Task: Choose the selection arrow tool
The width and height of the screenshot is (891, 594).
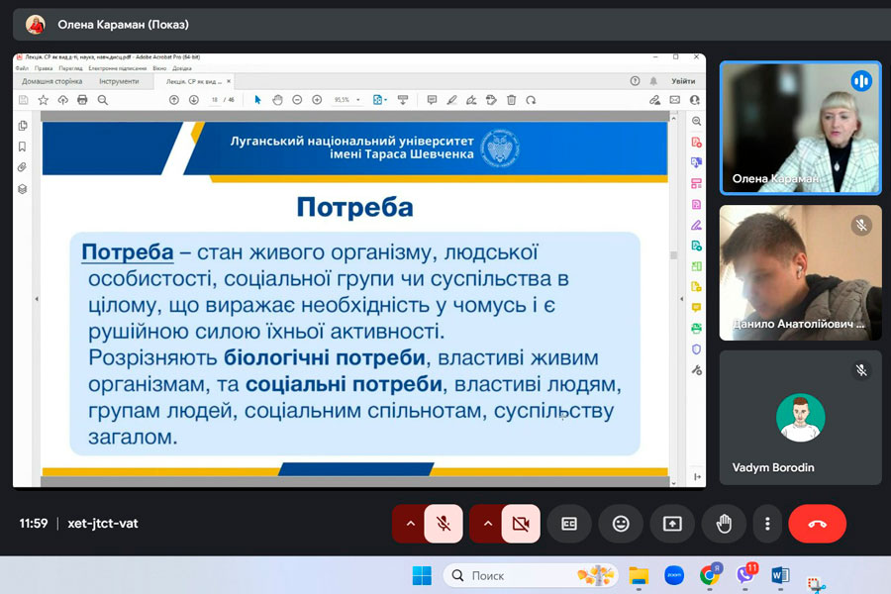Action: (x=257, y=100)
